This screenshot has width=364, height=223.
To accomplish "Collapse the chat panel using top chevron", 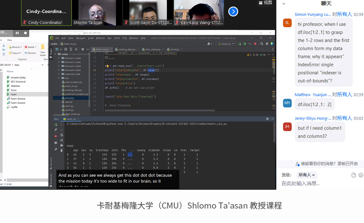I will [x=283, y=4].
